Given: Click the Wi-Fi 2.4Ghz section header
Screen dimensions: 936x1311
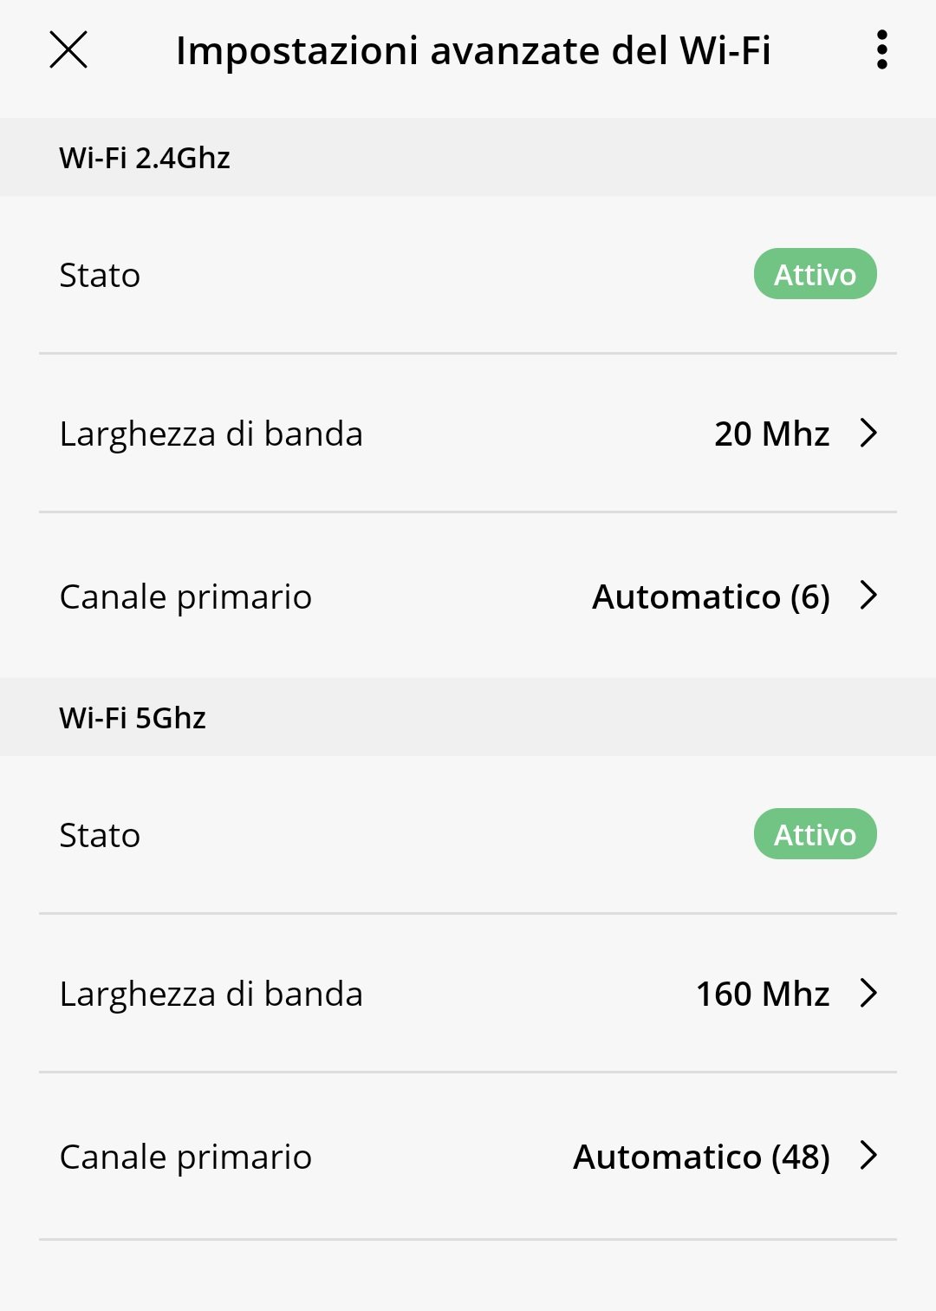Looking at the screenshot, I should click(145, 158).
